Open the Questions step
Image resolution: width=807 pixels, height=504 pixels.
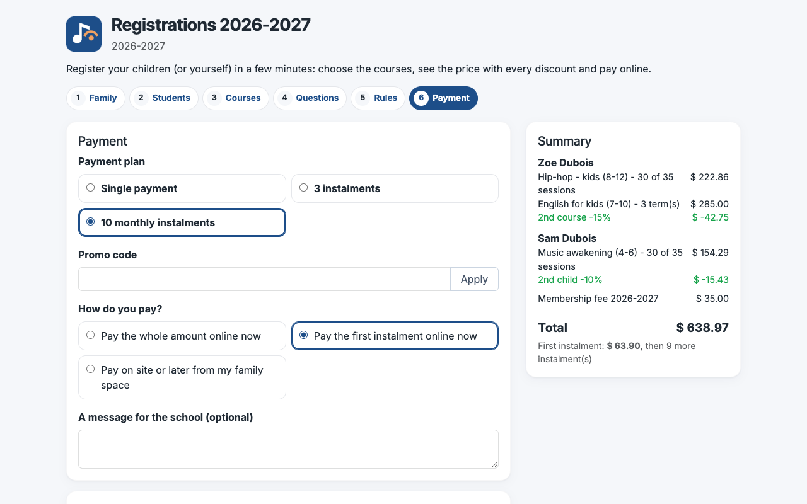point(310,98)
